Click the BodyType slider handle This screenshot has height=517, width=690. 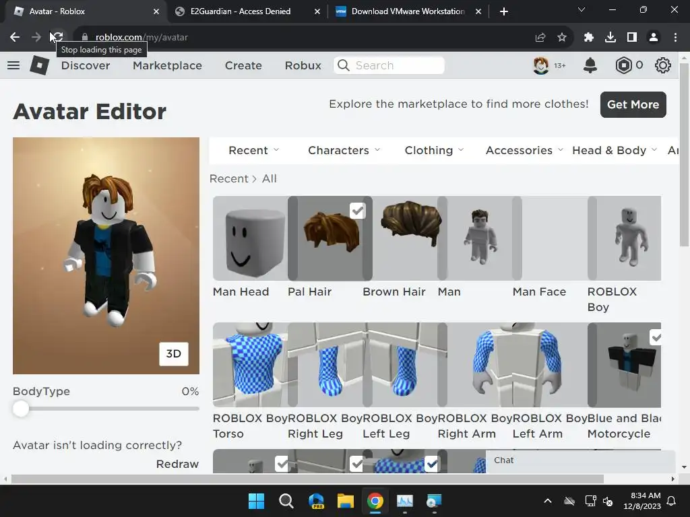click(21, 409)
